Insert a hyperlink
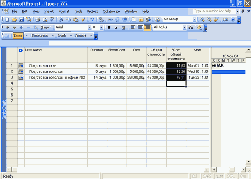The width and height of the screenshot is (251, 179). (101, 19)
